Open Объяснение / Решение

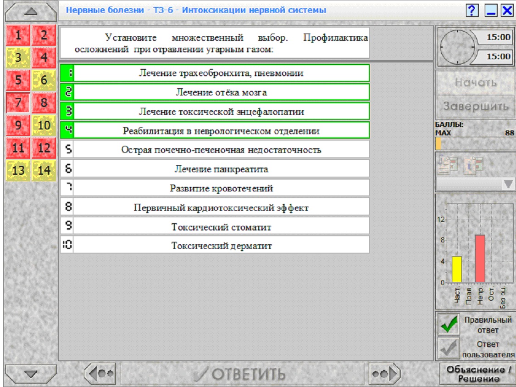(x=477, y=374)
